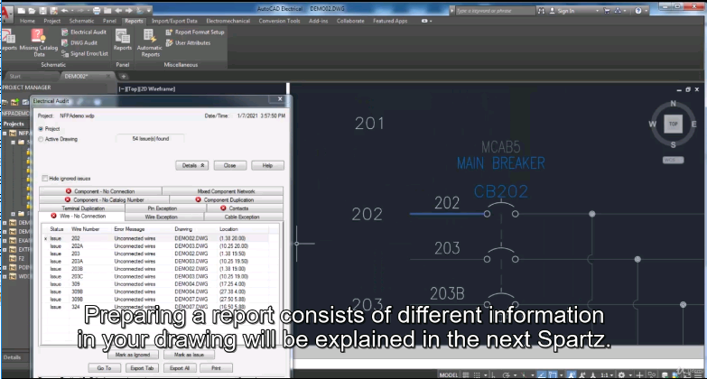Click the workspace gear icon in status bar
Viewport: 707px width, 379px height.
pos(622,374)
